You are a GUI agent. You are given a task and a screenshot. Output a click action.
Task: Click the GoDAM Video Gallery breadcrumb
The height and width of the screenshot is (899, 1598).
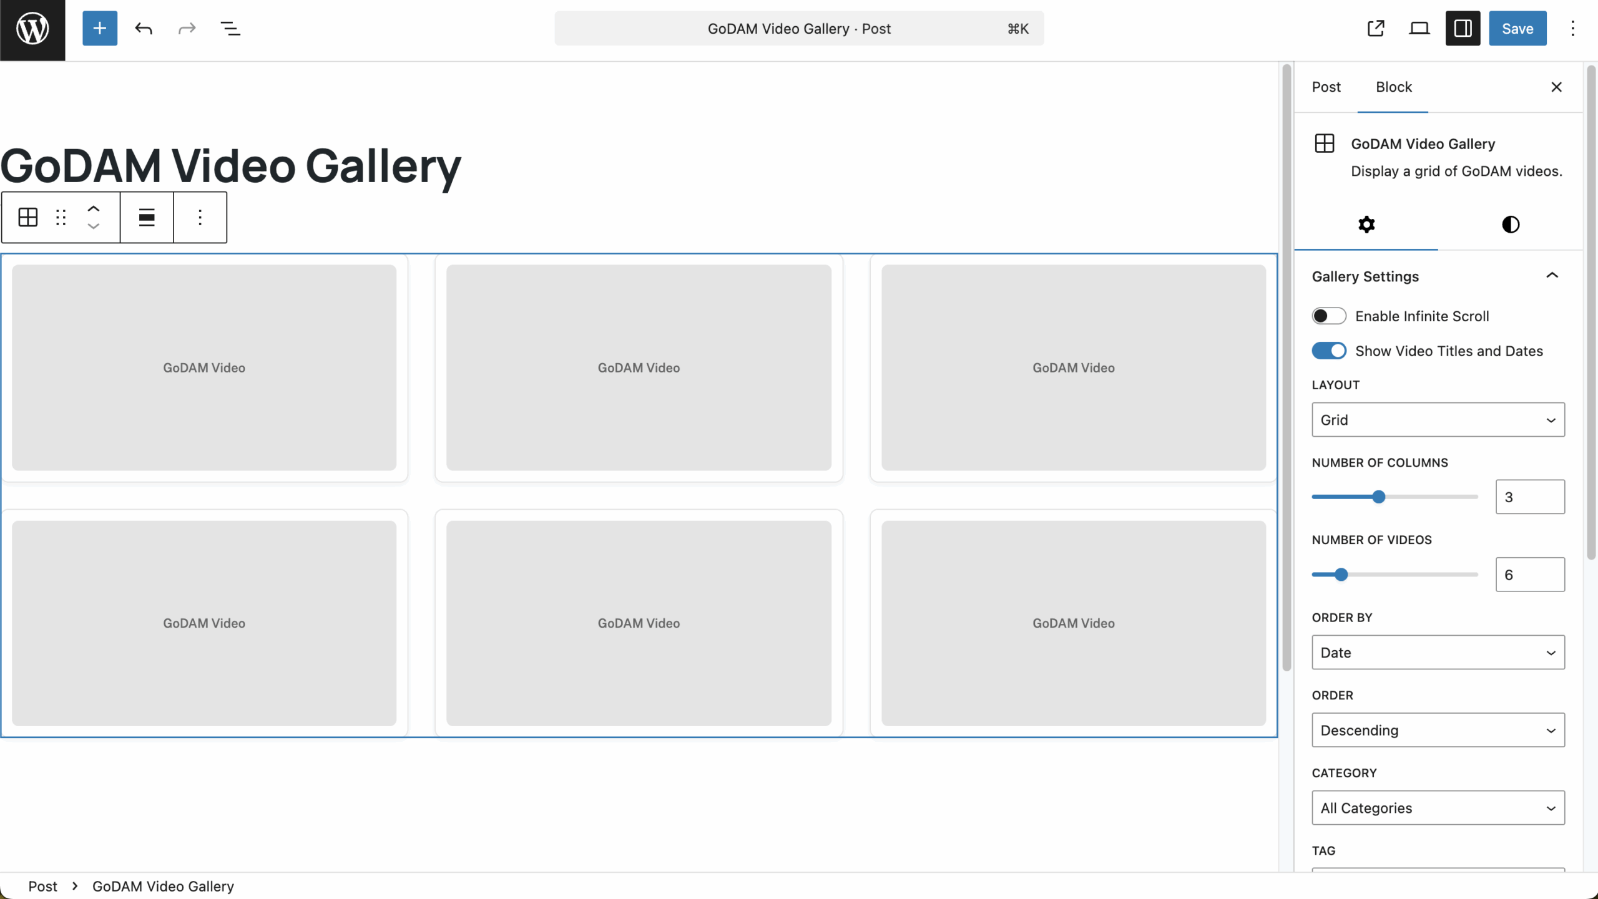163,886
